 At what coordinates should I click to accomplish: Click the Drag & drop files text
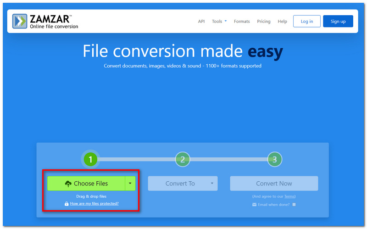pyautogui.click(x=91, y=196)
